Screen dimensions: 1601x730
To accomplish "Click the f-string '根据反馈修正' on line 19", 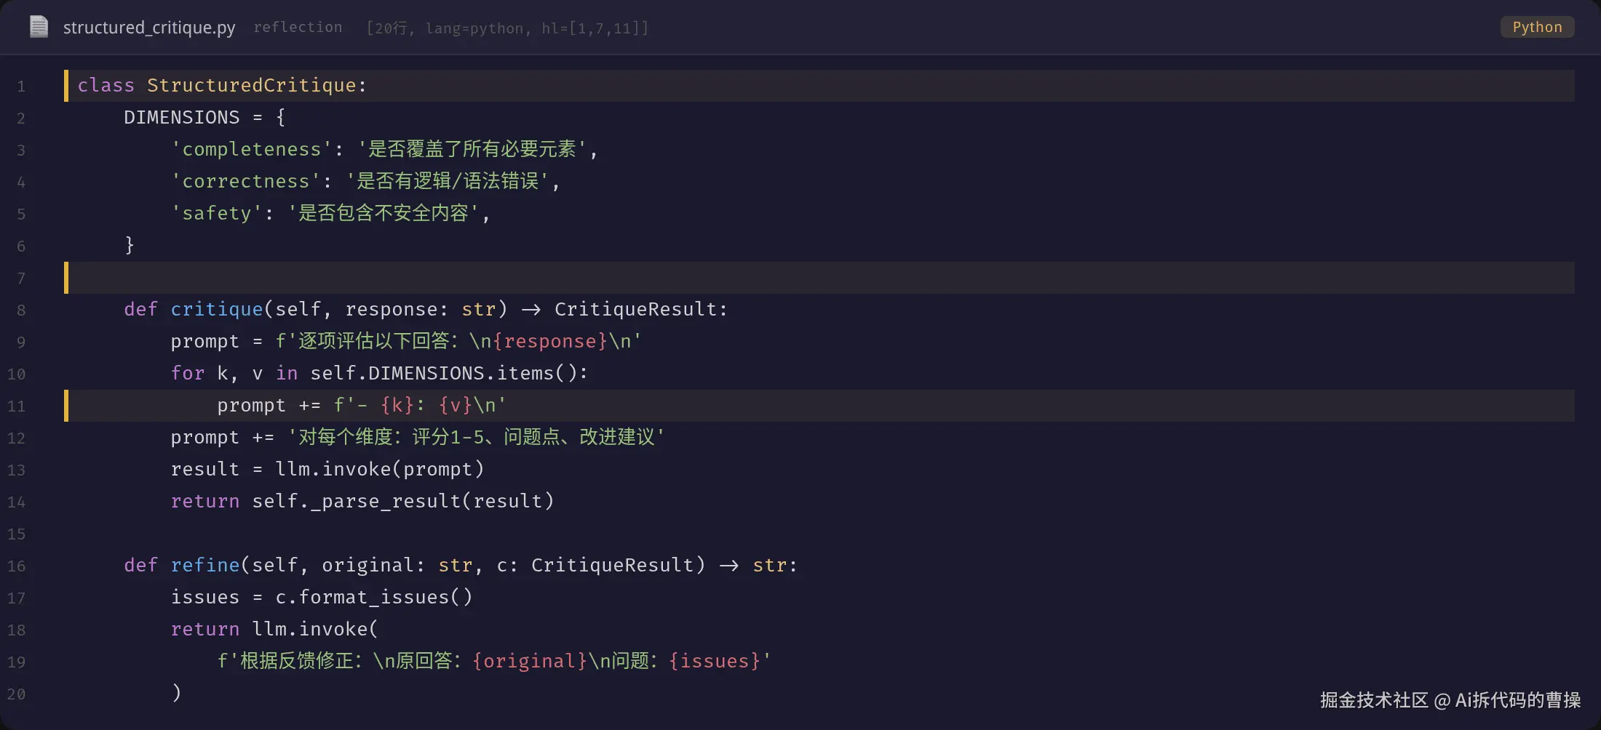I will pyautogui.click(x=494, y=661).
